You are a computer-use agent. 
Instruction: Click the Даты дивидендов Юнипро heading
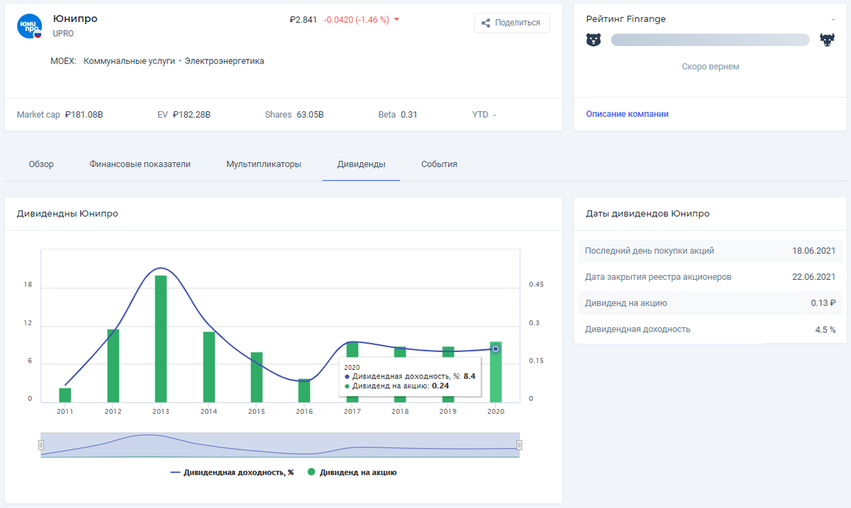647,213
